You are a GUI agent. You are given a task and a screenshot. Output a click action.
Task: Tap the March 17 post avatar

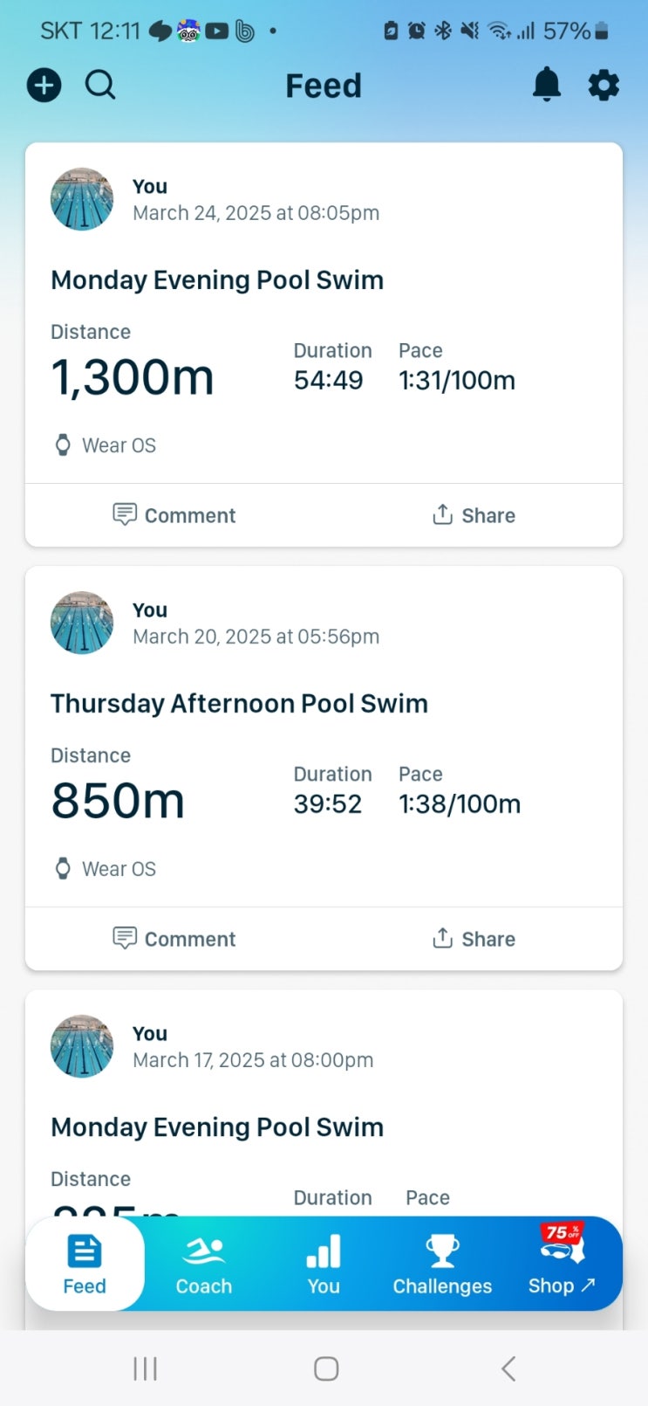[82, 1046]
